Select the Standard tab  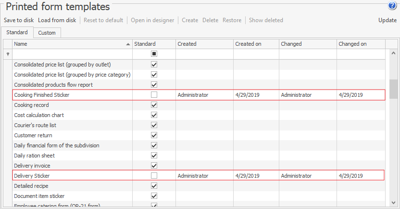click(17, 33)
